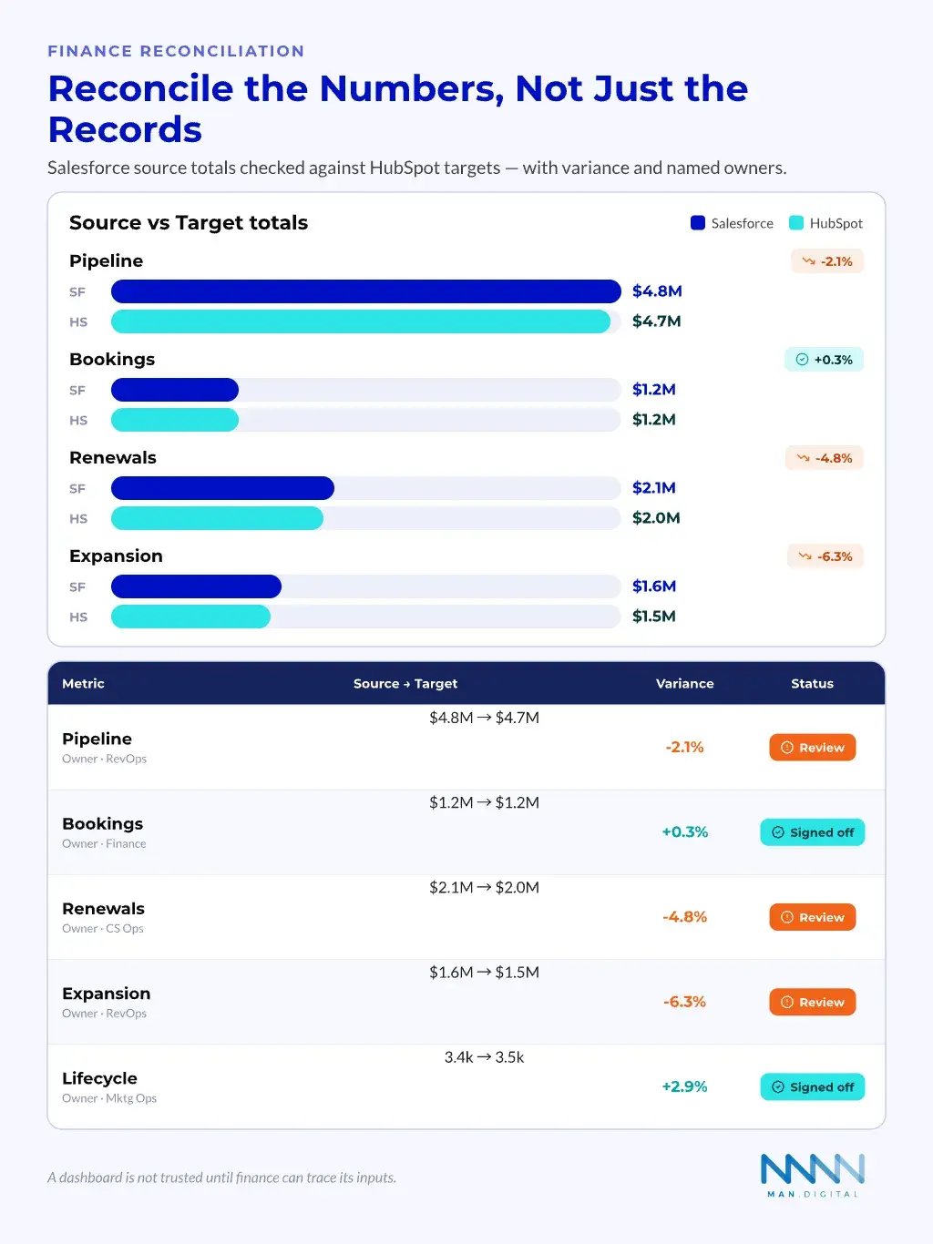Click the Lifecycle metric name in table
933x1244 pixels.
99,1078
